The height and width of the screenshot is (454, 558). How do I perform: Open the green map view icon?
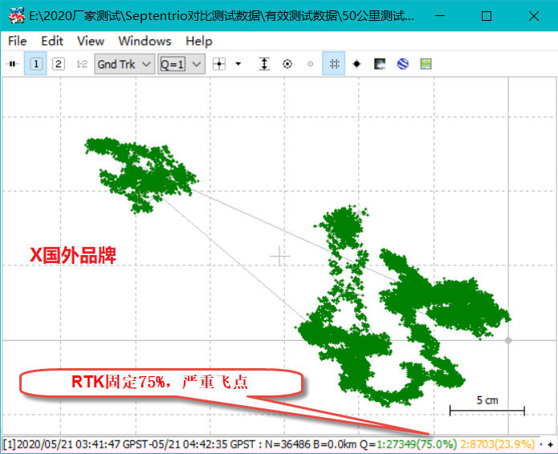click(x=426, y=64)
